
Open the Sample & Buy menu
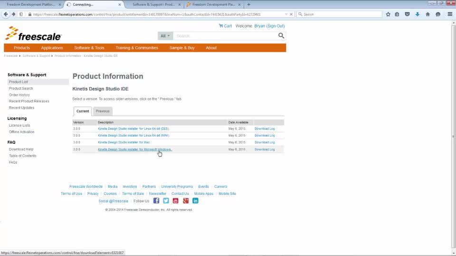pos(182,48)
